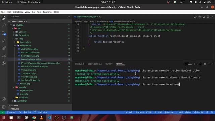Expand the Outline section
The image size is (215, 121).
point(40,105)
